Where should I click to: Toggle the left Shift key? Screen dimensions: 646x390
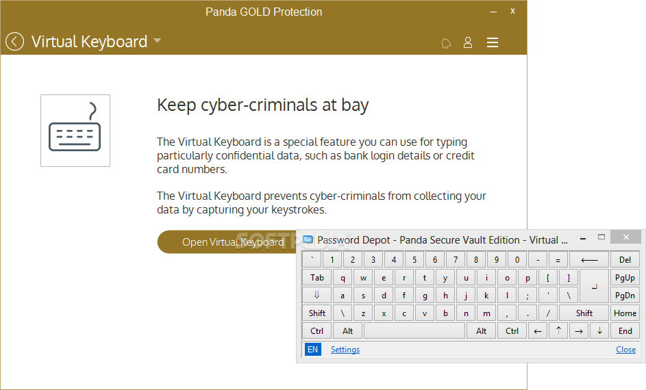(316, 313)
